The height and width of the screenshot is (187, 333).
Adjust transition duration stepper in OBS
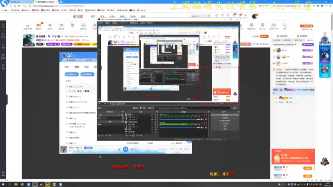pos(122,118)
